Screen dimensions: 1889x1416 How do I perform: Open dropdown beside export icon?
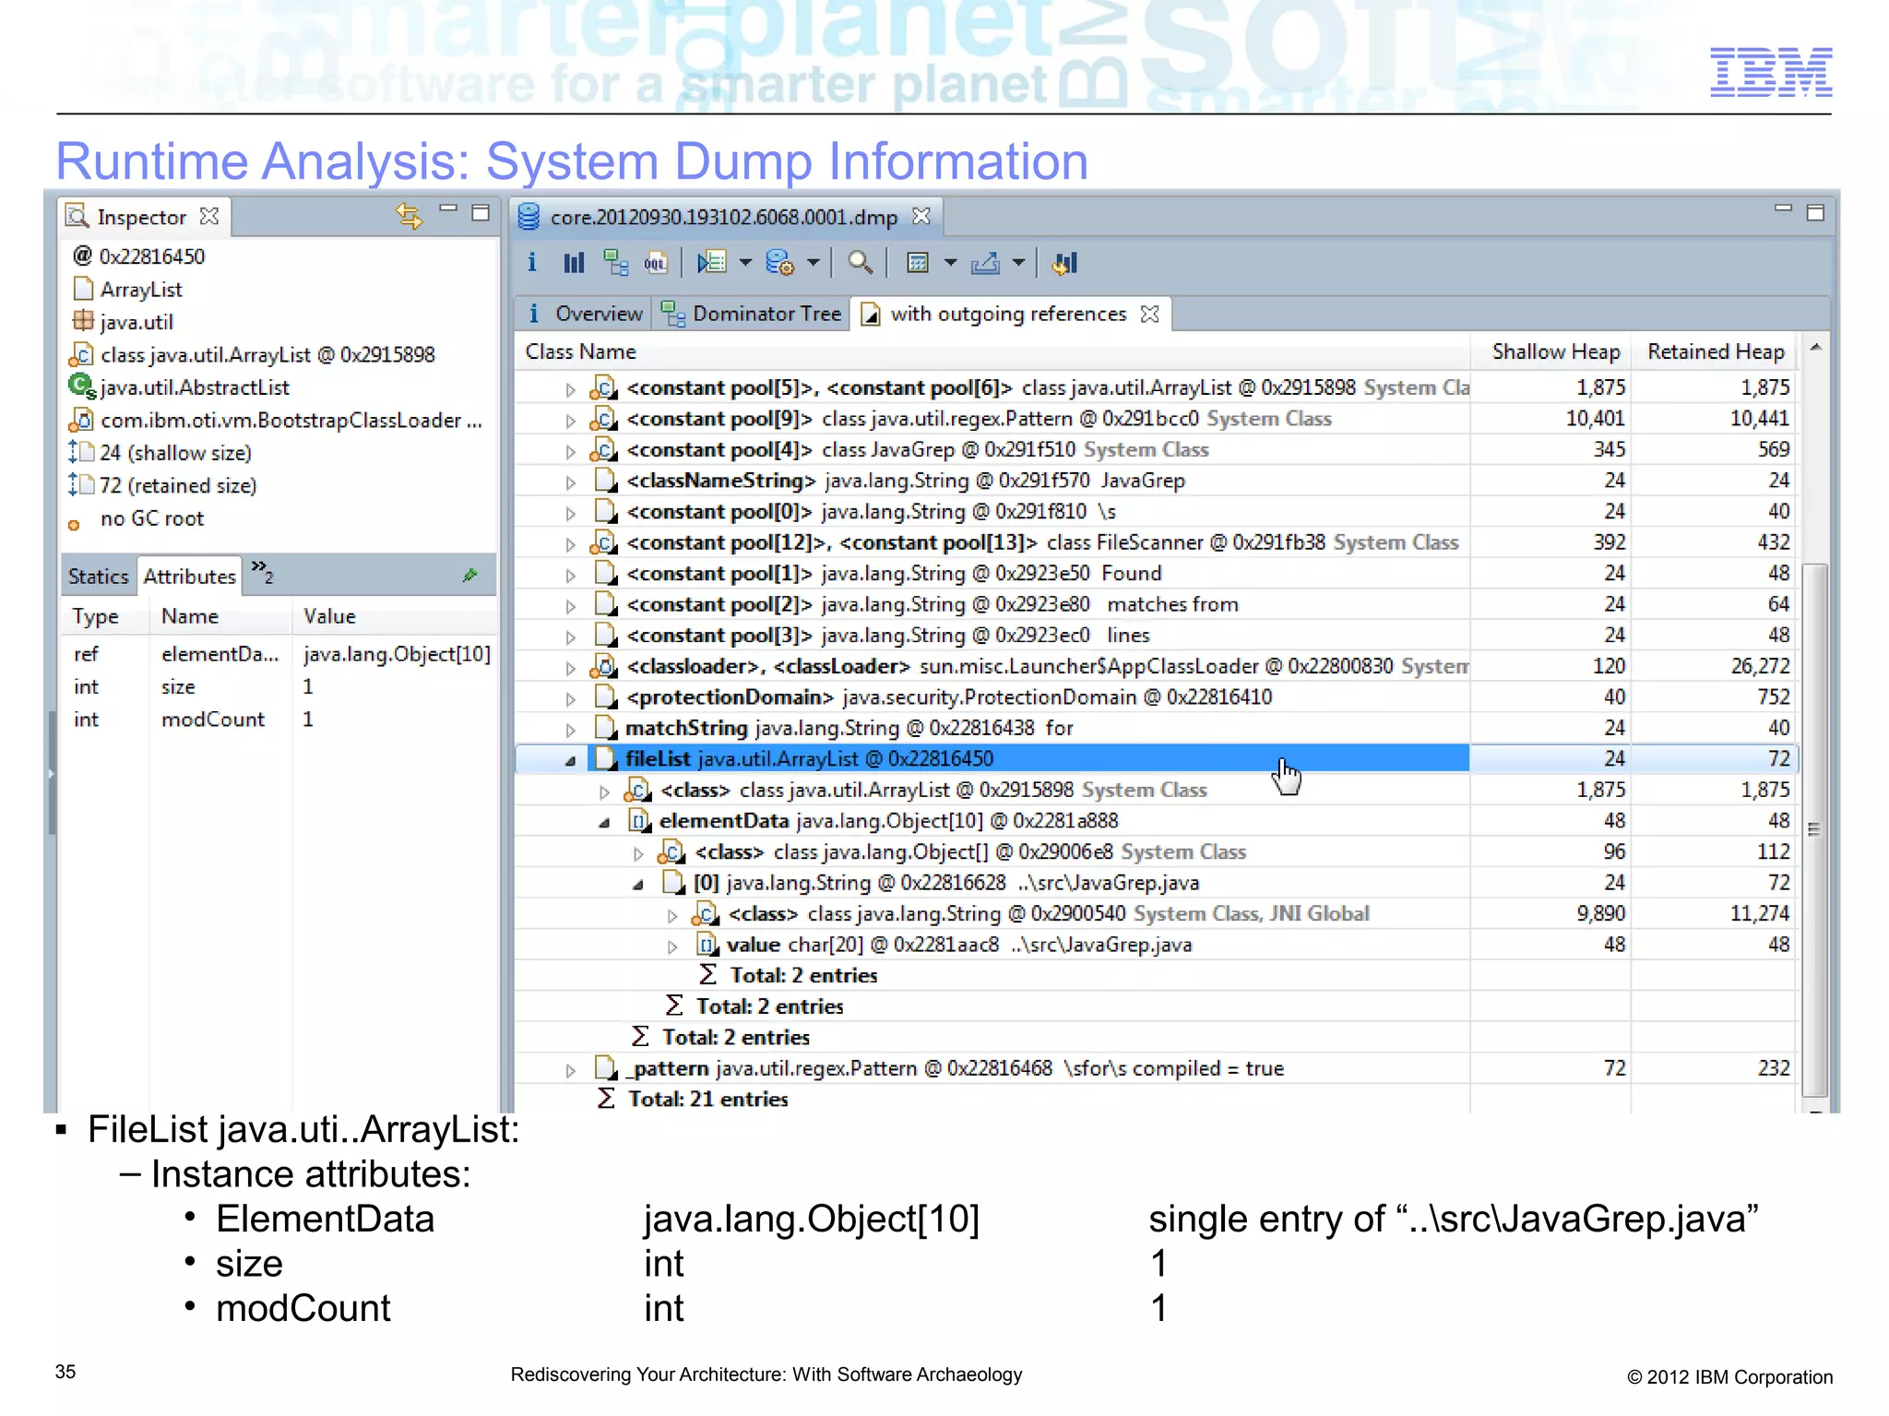pyautogui.click(x=1018, y=263)
